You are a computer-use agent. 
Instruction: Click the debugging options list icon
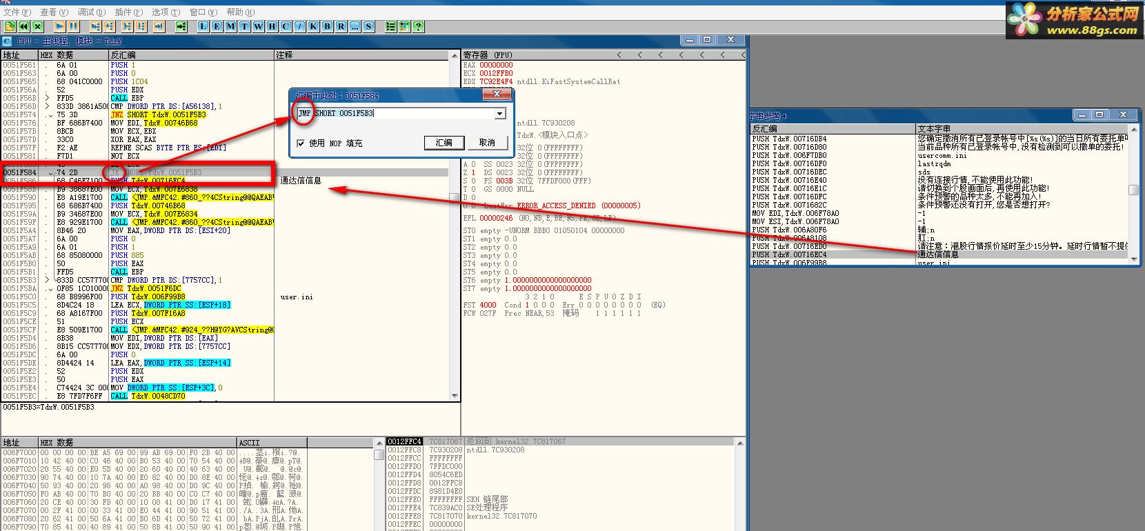(391, 26)
